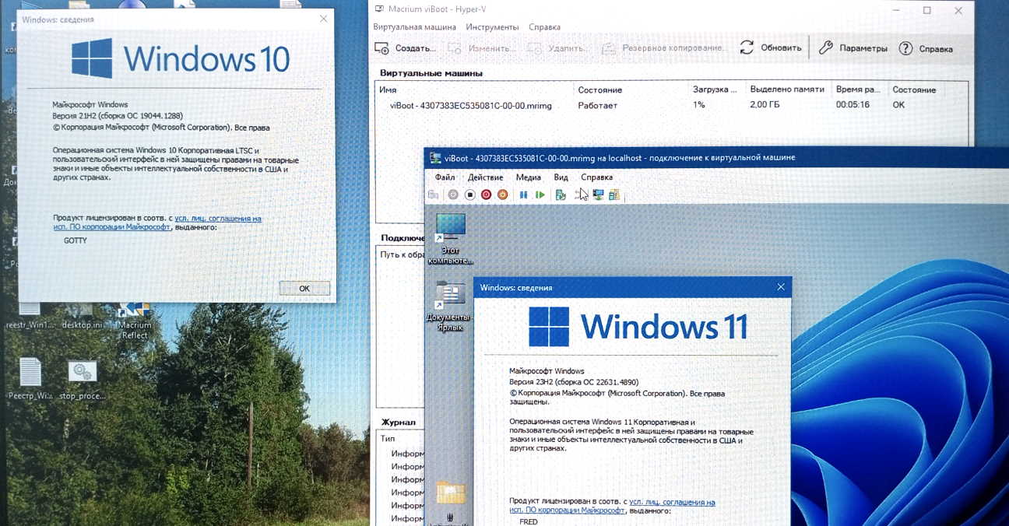Open Медиа menu in VM connection window
Screen dimensions: 1009x526
click(x=528, y=177)
